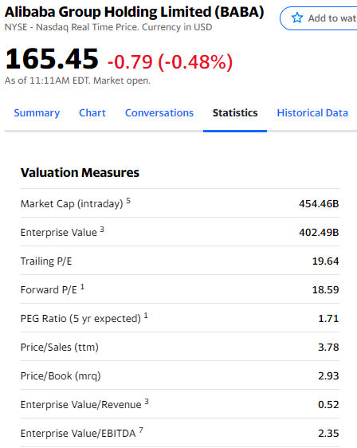The image size is (357, 448).
Task: Click the Price/Sales (ttm) label
Action: pos(60,348)
